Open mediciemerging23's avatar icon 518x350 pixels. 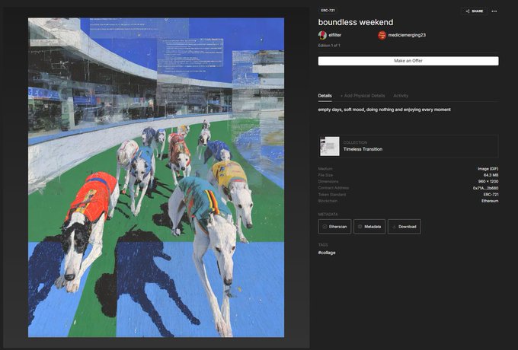[382, 35]
